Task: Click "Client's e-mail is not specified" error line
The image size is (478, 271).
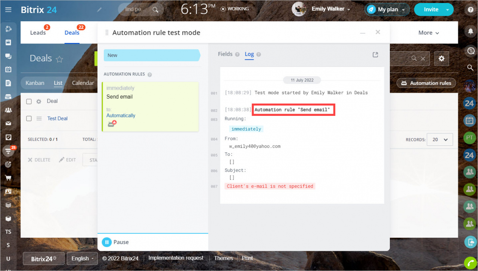Action: tap(270, 186)
